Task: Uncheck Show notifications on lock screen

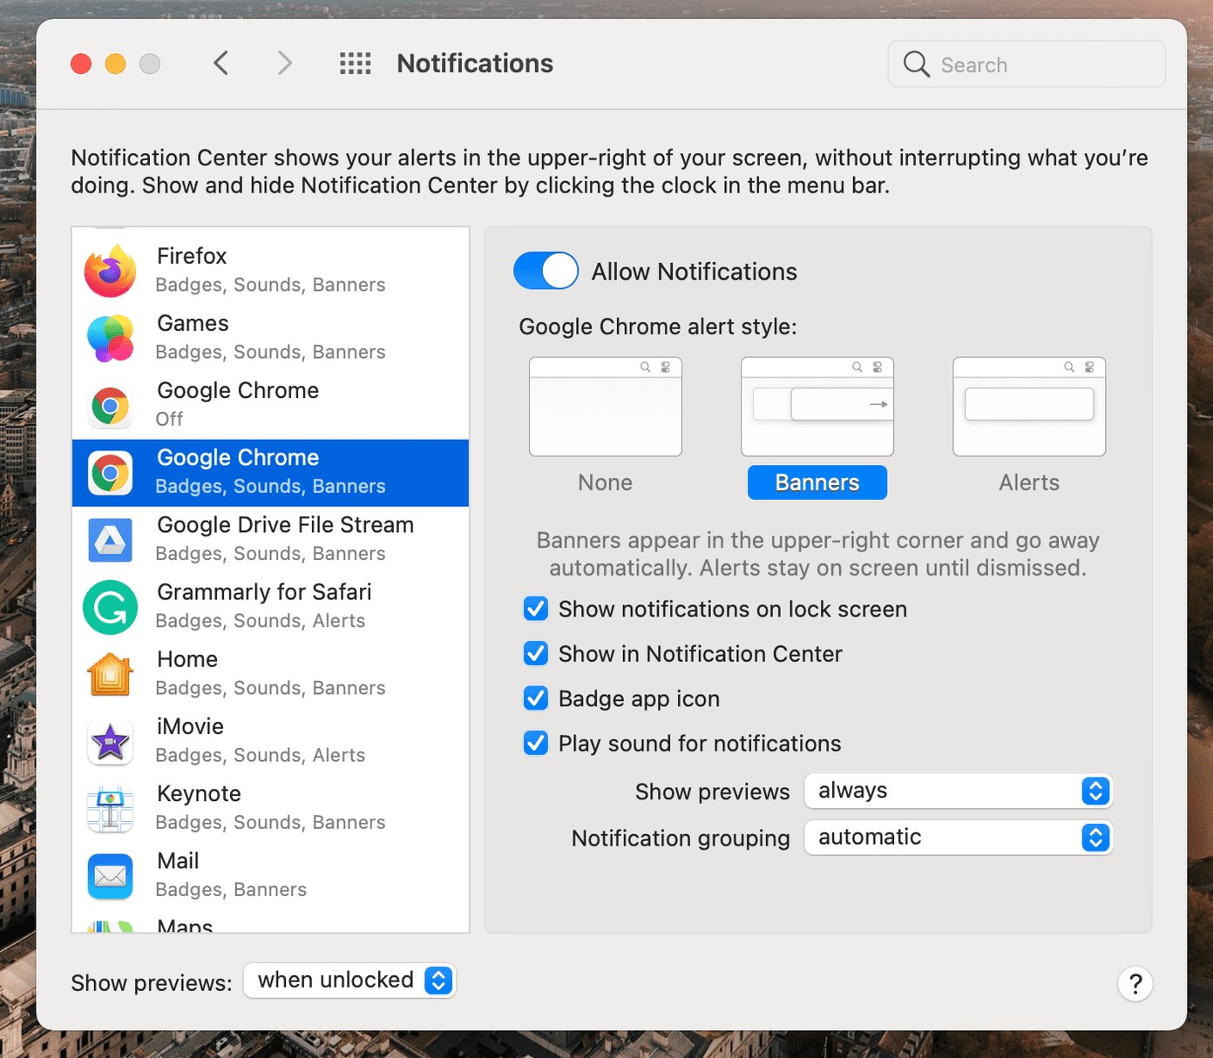Action: pyautogui.click(x=536, y=609)
